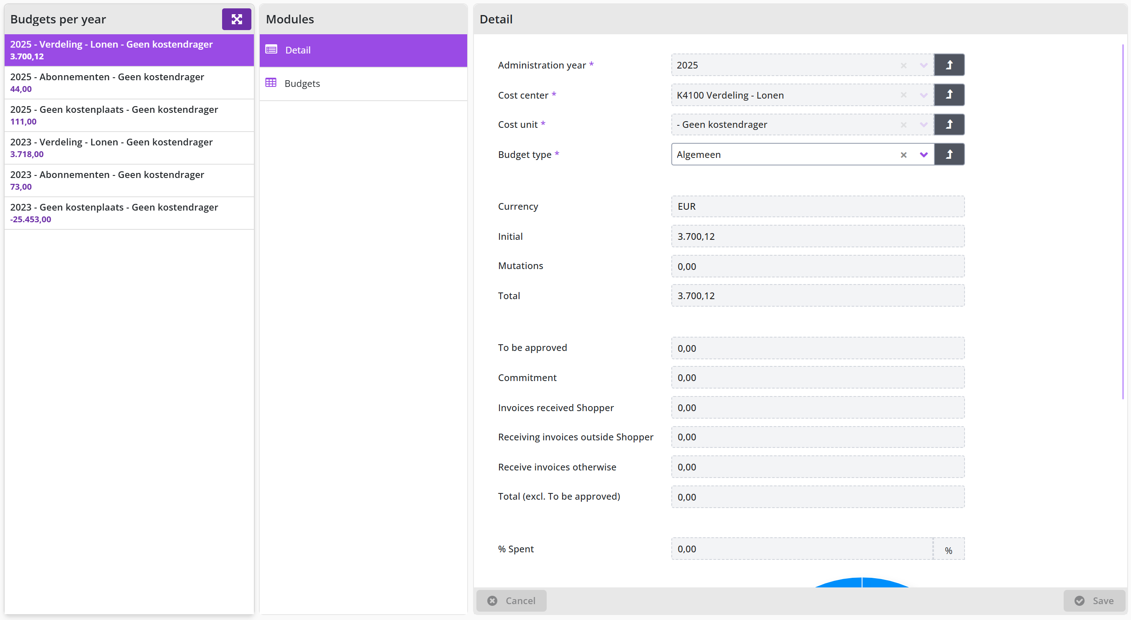The height and width of the screenshot is (620, 1131).
Task: Click the To be approved field
Action: (818, 348)
